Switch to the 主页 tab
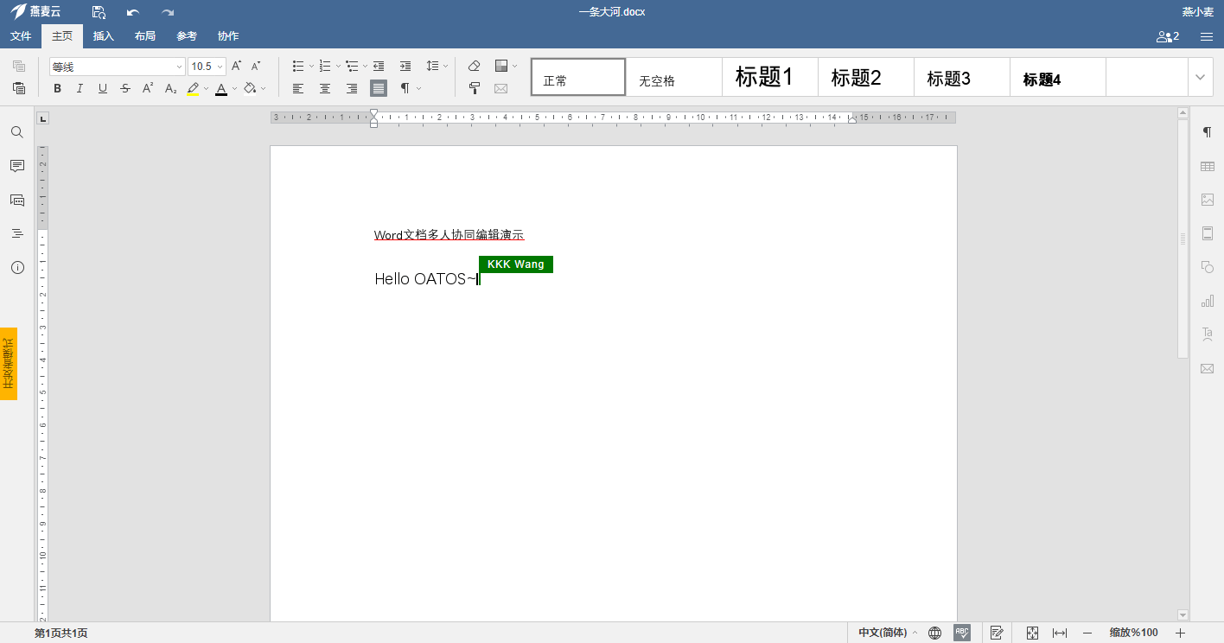 click(62, 36)
